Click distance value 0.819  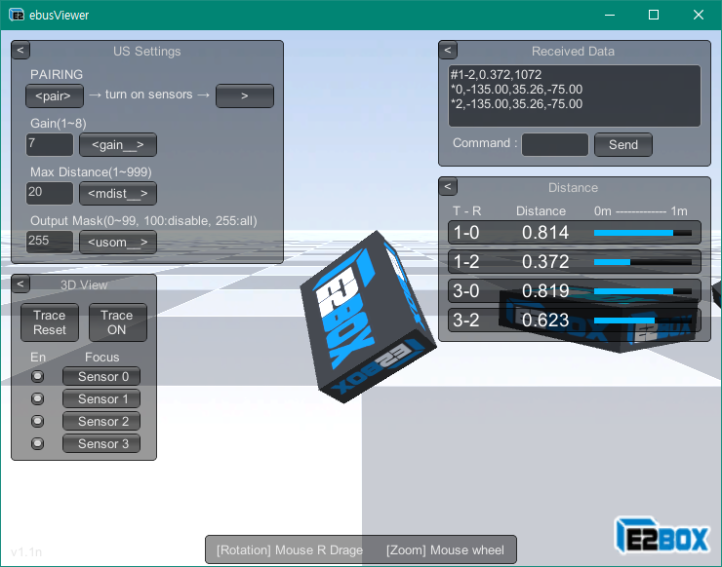coord(545,290)
